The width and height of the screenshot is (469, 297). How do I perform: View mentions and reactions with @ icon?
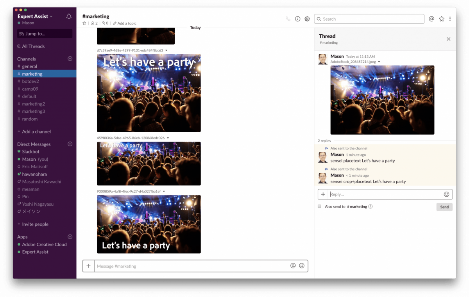431,18
